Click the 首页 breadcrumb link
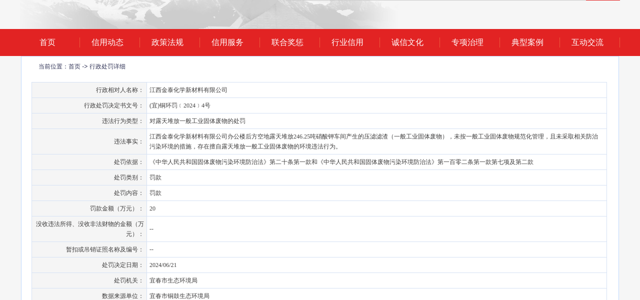The width and height of the screenshot is (640, 300). click(x=74, y=66)
